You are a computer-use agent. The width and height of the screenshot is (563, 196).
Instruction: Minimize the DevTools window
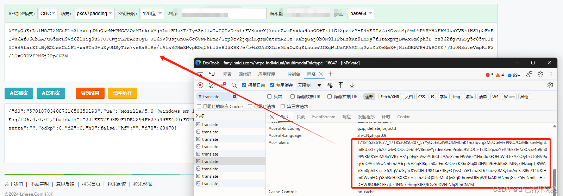[517, 63]
